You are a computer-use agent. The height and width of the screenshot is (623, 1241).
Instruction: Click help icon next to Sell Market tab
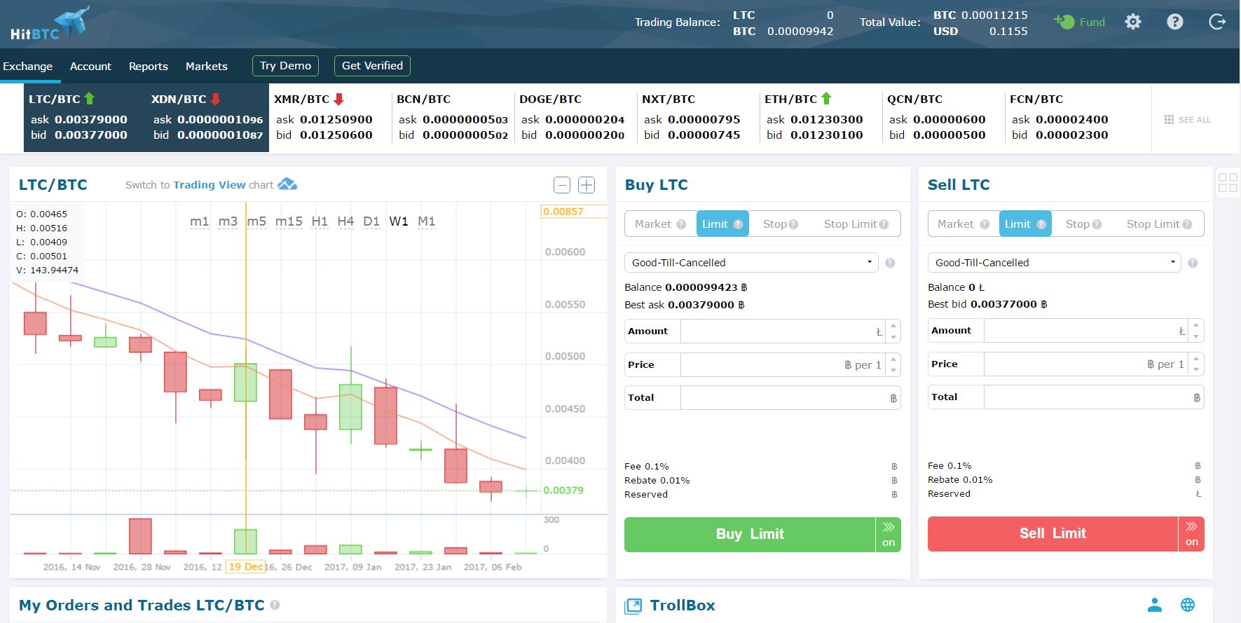(985, 224)
